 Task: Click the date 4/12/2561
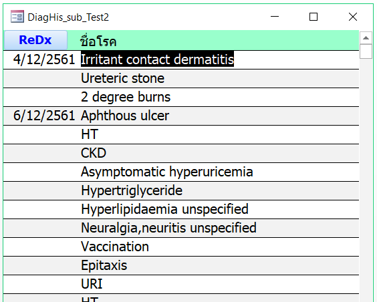(x=44, y=59)
